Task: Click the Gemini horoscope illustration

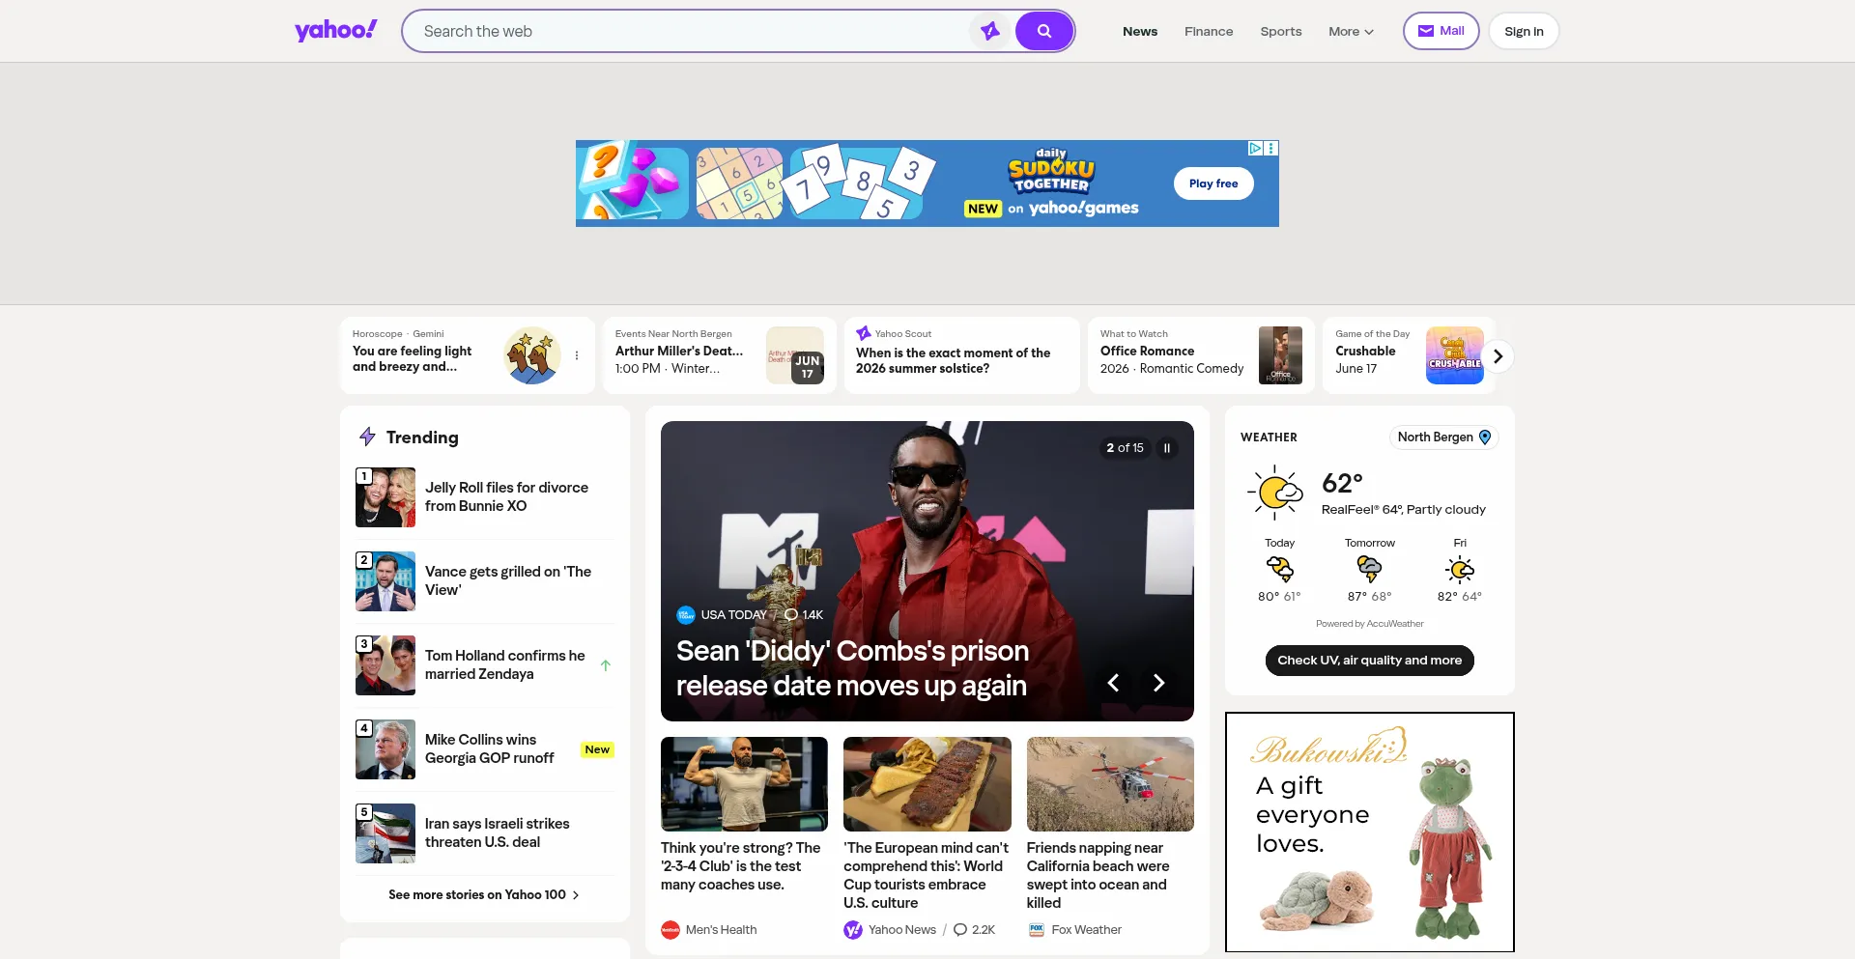Action: click(532, 355)
